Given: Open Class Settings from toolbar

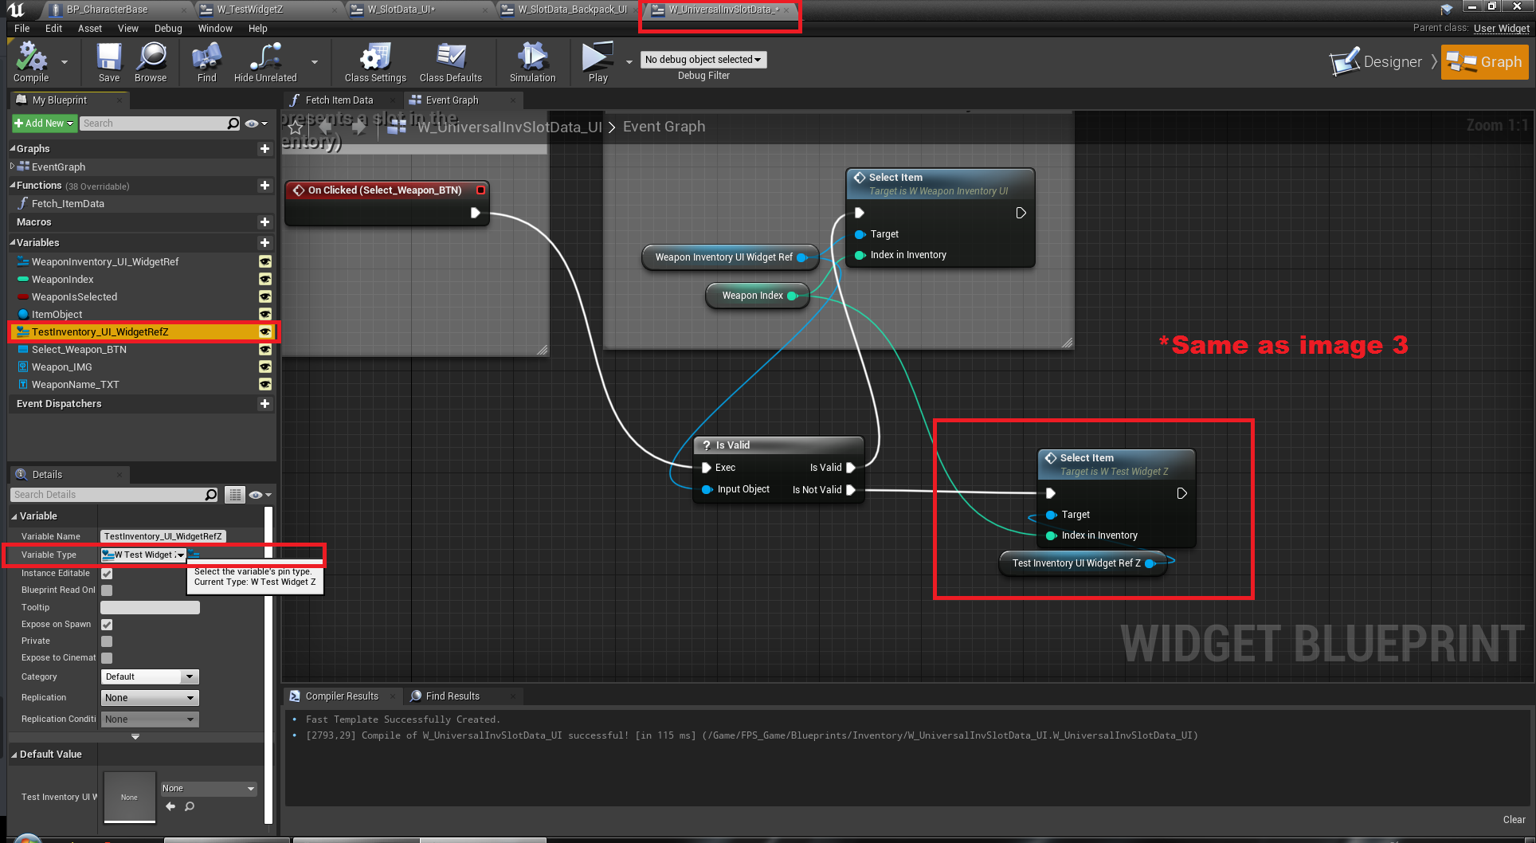Looking at the screenshot, I should [375, 58].
